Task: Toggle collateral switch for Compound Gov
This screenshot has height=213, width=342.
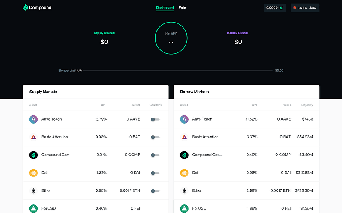Action: pyautogui.click(x=155, y=155)
